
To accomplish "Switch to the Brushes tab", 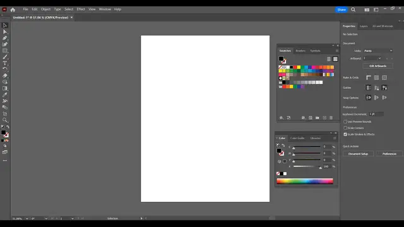I will point(300,50).
